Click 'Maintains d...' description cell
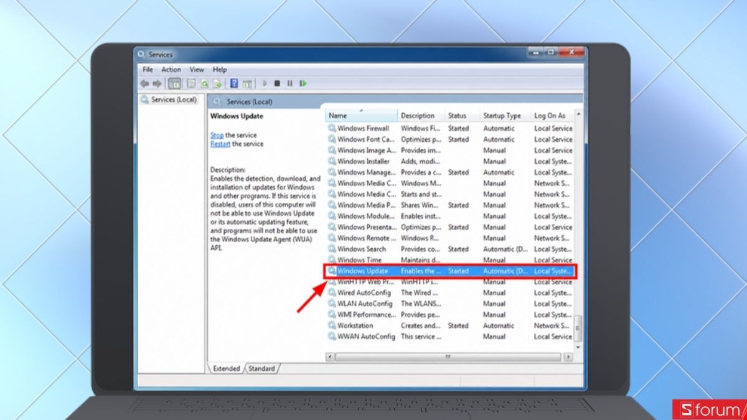The width and height of the screenshot is (747, 420). coord(420,260)
